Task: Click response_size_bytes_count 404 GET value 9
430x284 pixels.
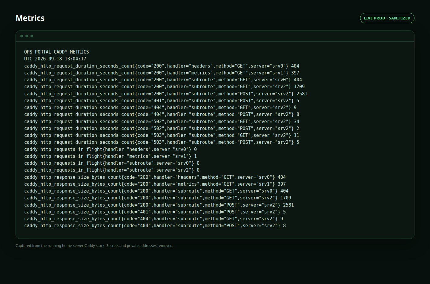Action: pos(153,219)
